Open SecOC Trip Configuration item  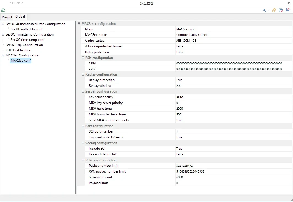point(24,45)
